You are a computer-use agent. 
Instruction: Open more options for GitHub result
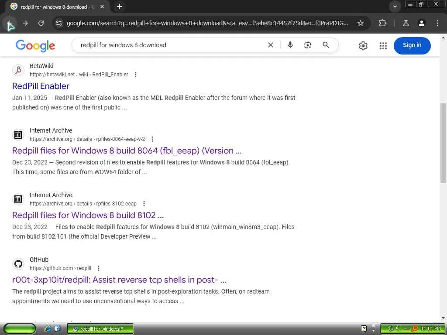pyautogui.click(x=99, y=268)
